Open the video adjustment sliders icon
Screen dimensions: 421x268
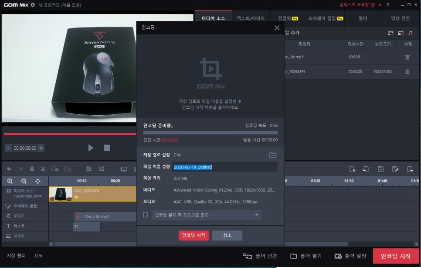[88, 169]
